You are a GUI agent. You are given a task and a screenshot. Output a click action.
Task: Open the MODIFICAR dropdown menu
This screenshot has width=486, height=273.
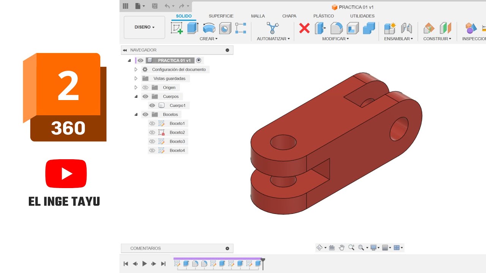[335, 39]
